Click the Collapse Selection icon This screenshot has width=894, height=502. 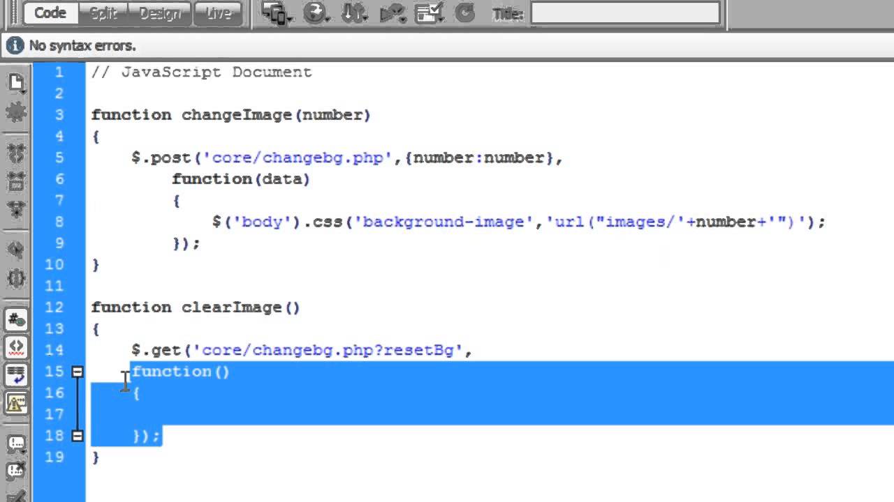click(16, 181)
